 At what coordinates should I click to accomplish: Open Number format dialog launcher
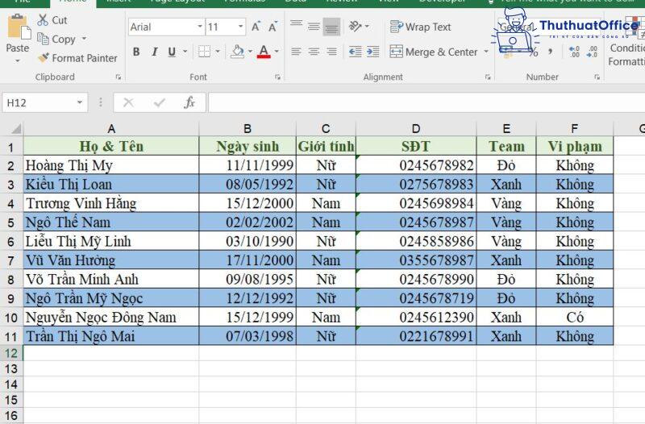597,77
